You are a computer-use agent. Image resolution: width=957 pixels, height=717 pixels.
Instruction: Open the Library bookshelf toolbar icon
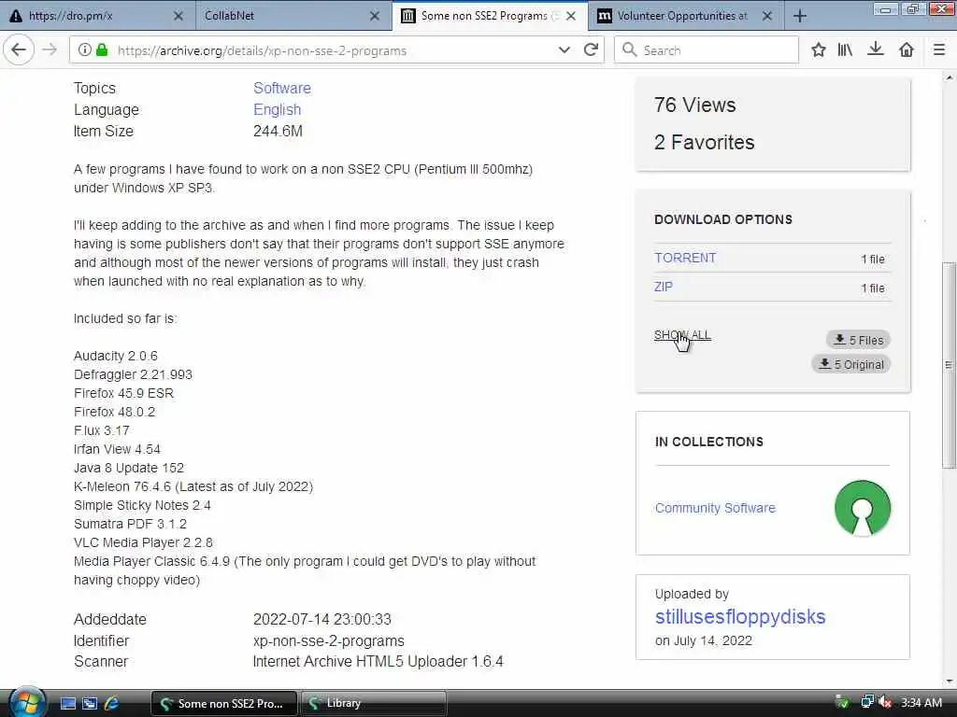pos(845,50)
